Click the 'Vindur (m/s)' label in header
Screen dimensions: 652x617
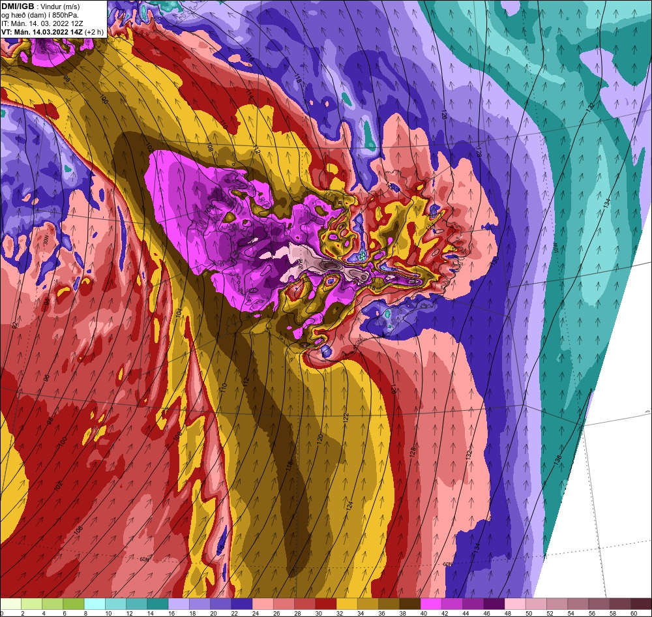(60, 7)
